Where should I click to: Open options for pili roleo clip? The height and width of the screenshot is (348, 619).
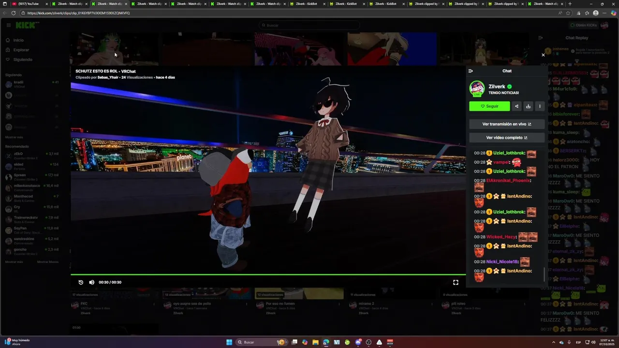click(525, 304)
